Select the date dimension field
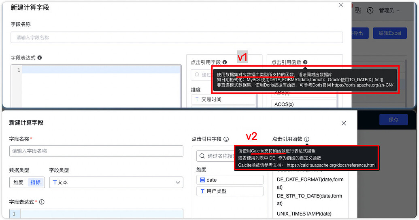The width and height of the screenshot is (419, 220). pyautogui.click(x=230, y=180)
